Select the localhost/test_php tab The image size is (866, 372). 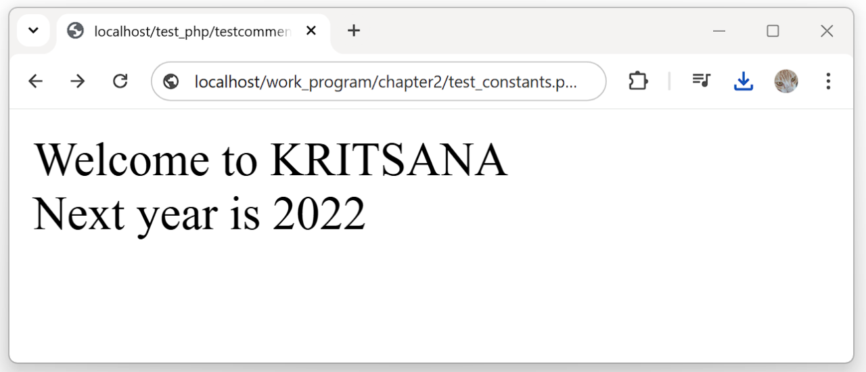pyautogui.click(x=193, y=31)
